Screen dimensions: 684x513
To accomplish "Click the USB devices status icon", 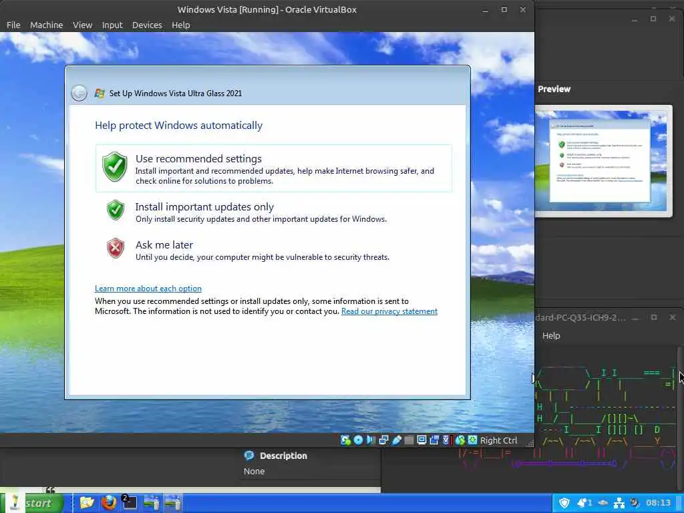I will (397, 440).
